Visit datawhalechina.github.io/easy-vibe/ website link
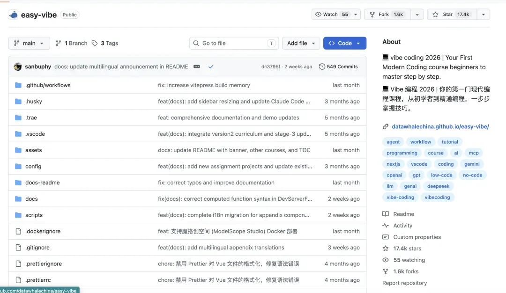The height and width of the screenshot is (293, 506). [440, 127]
